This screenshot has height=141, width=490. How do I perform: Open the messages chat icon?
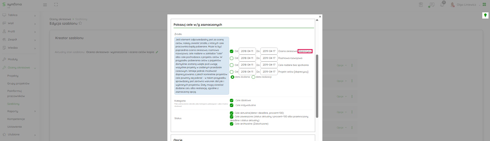pos(431,5)
